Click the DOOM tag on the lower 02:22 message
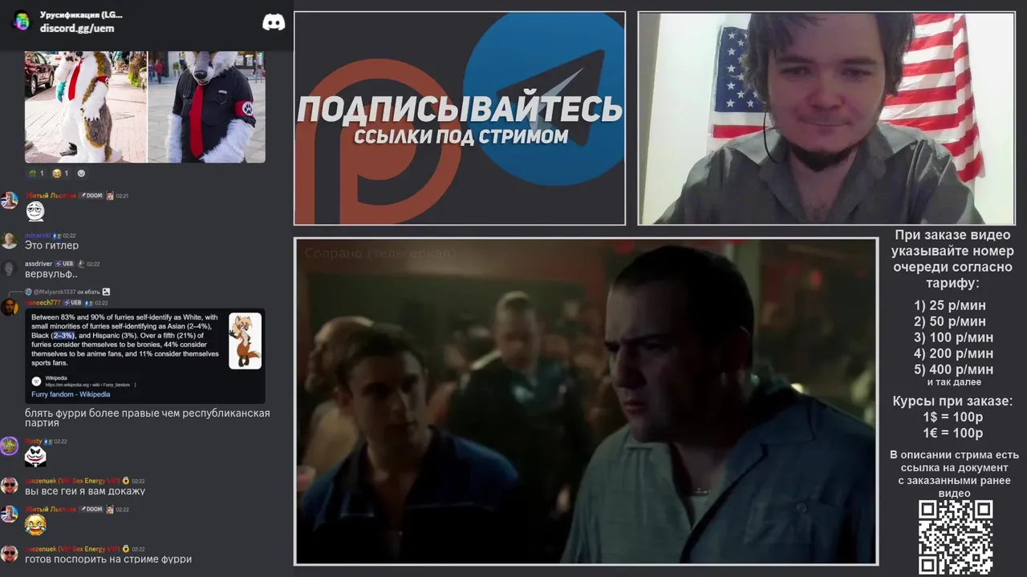Viewport: 1027px width, 577px height. 91,509
